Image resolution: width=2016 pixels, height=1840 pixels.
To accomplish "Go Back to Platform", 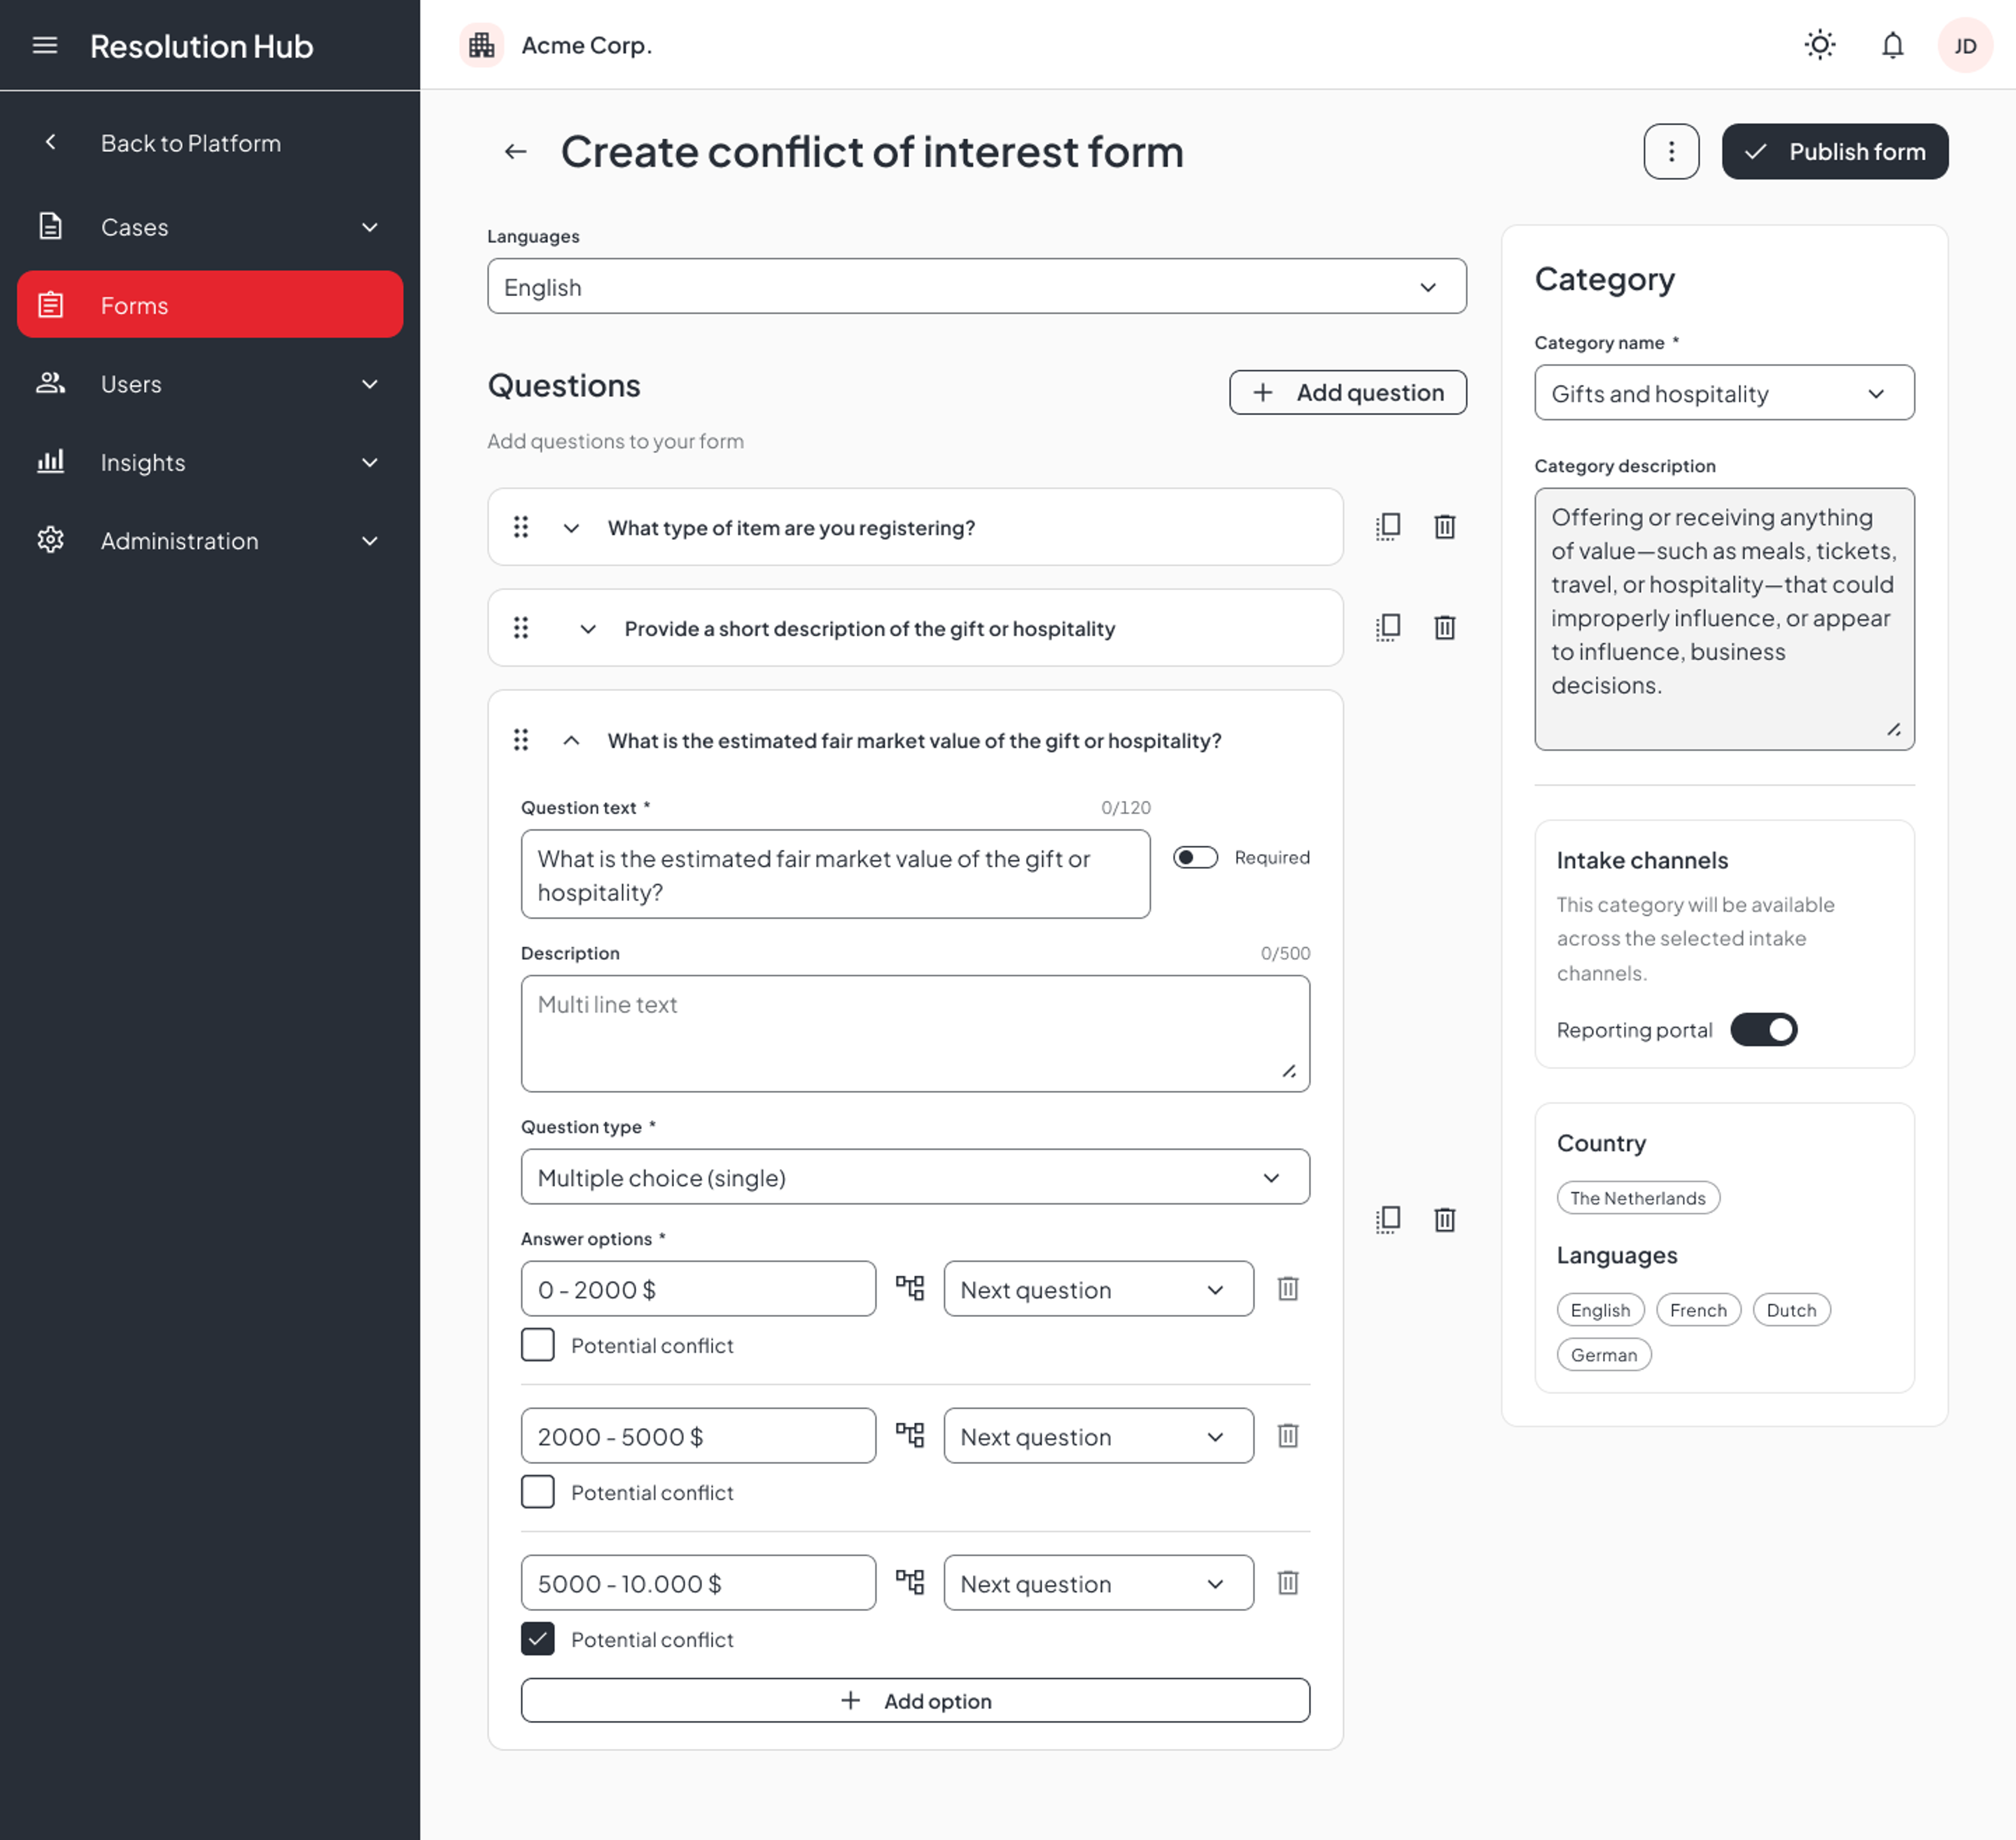I will [x=210, y=143].
